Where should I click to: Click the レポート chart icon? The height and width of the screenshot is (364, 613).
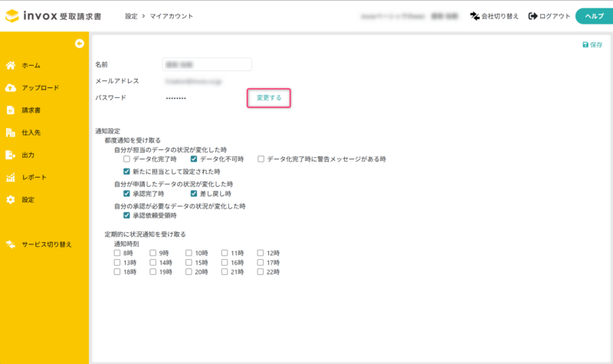point(11,177)
